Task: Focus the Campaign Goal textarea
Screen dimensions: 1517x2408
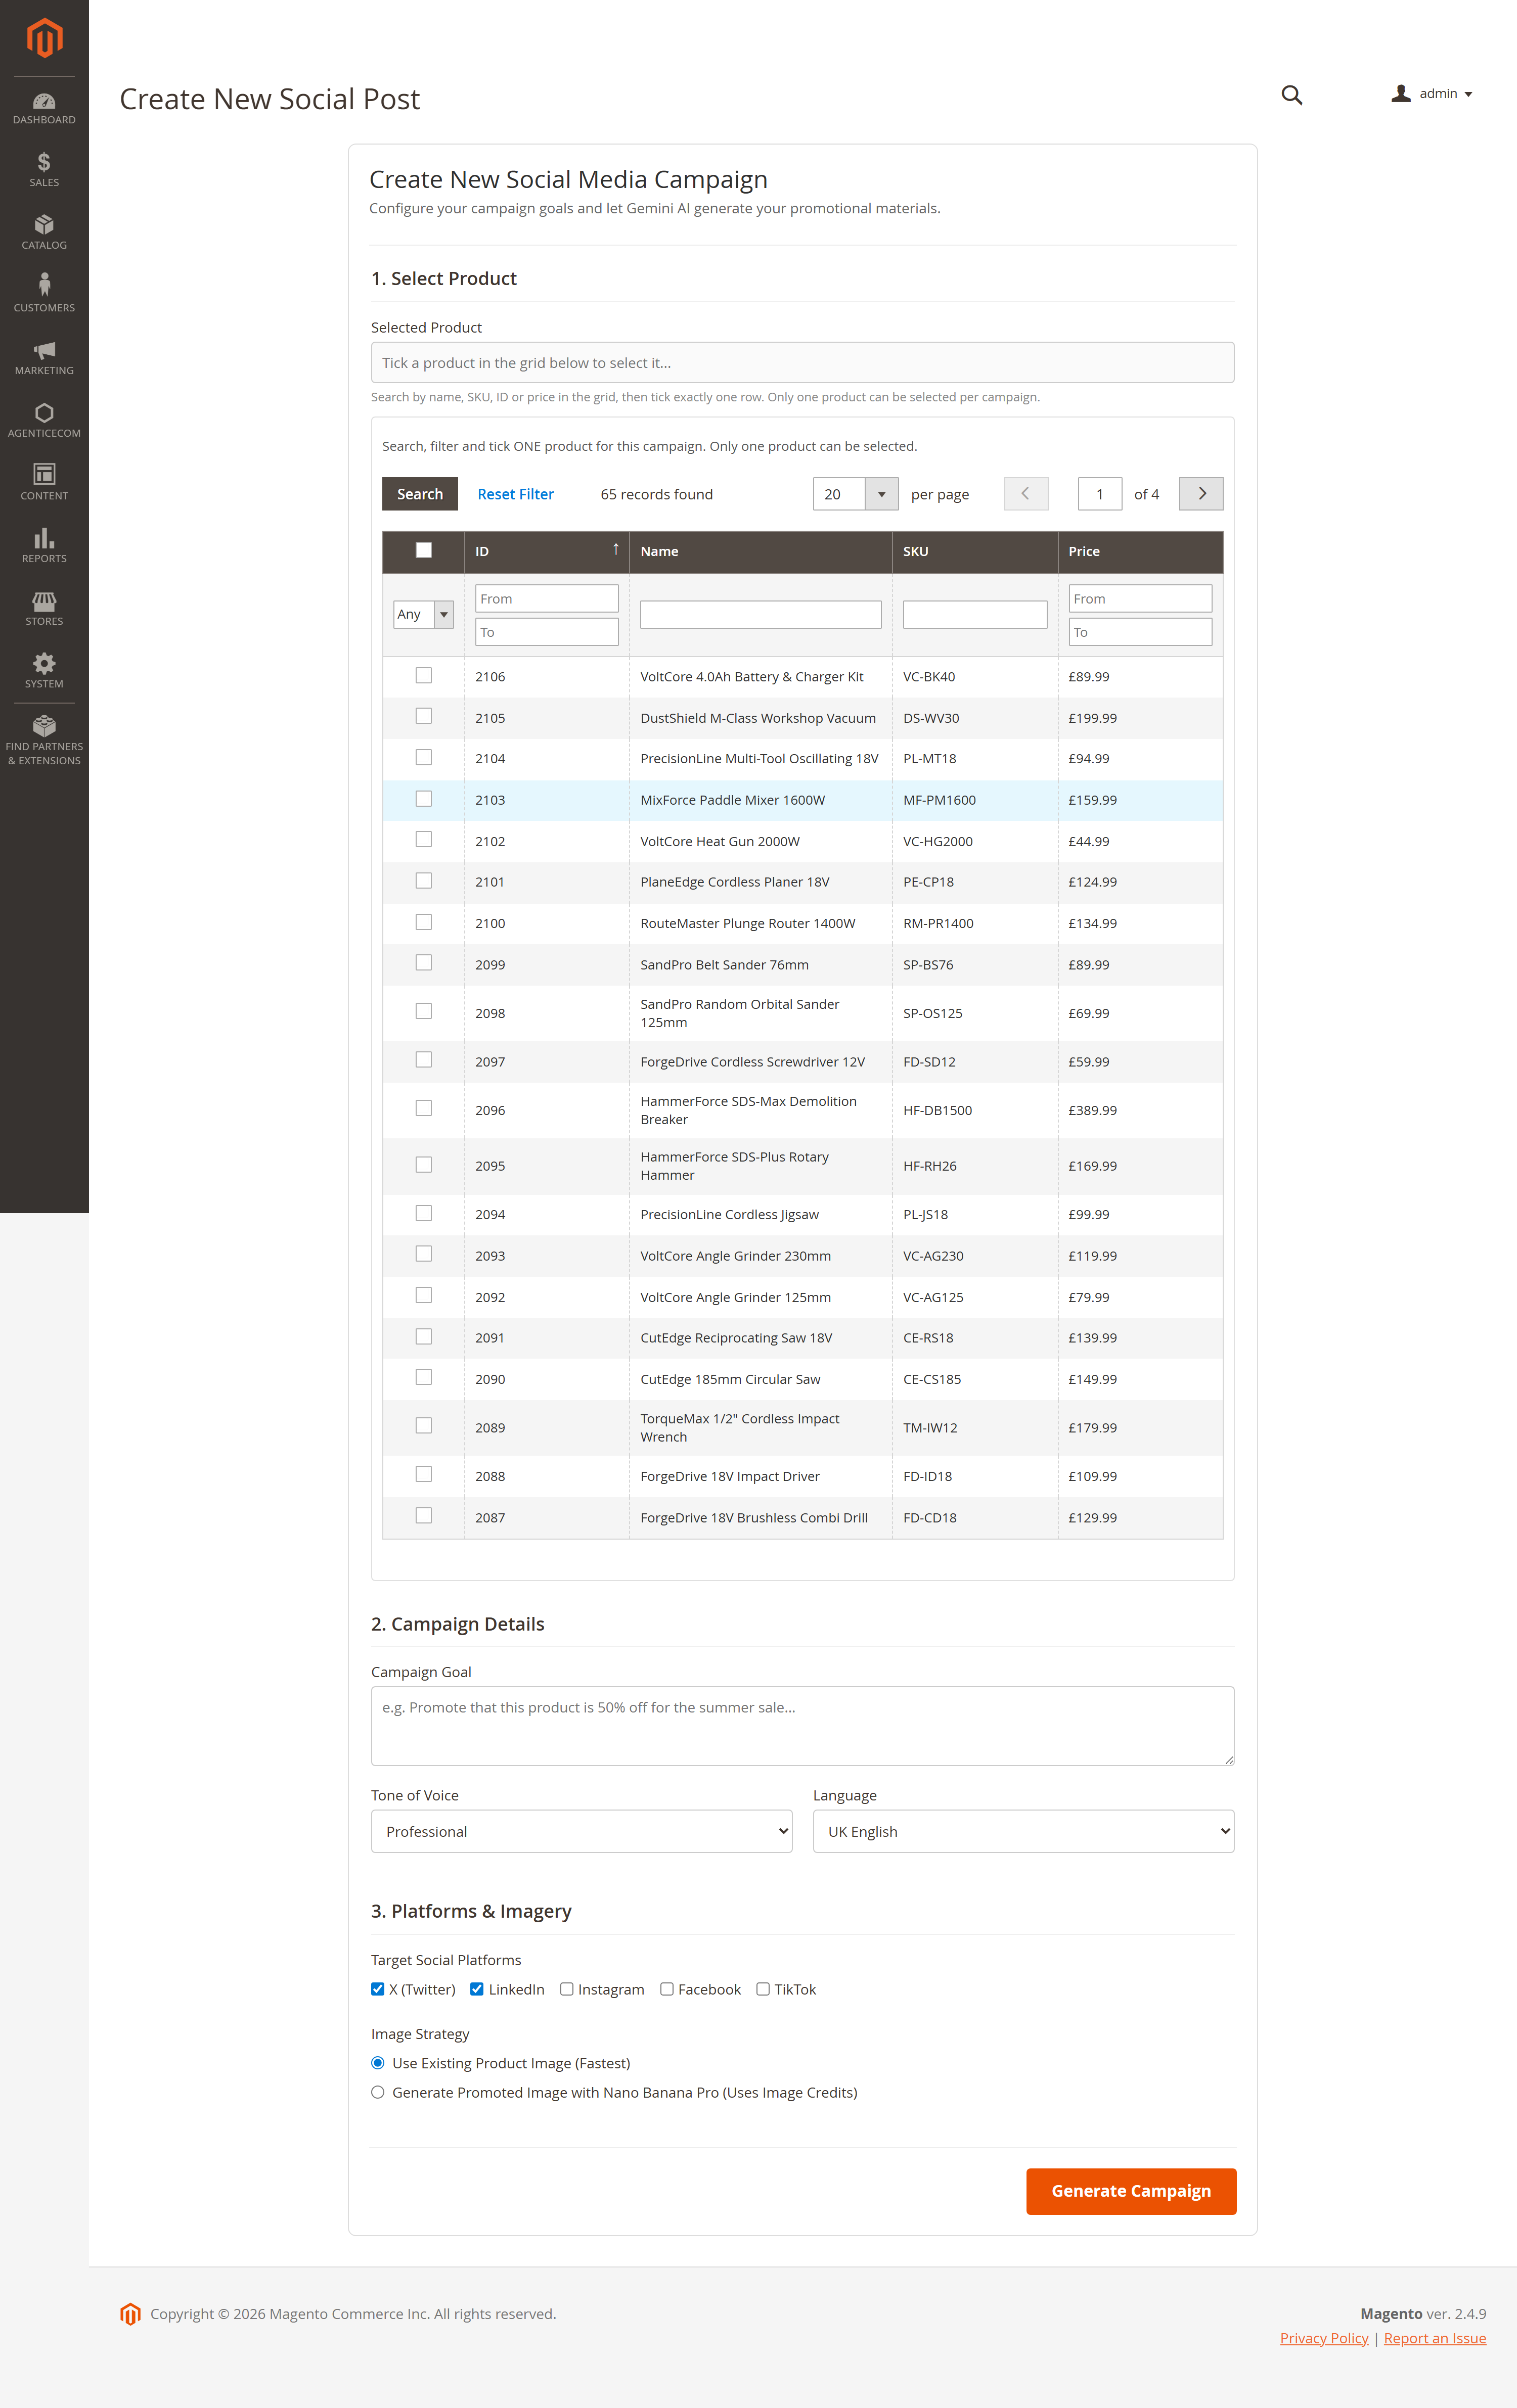Action: pos(801,1725)
